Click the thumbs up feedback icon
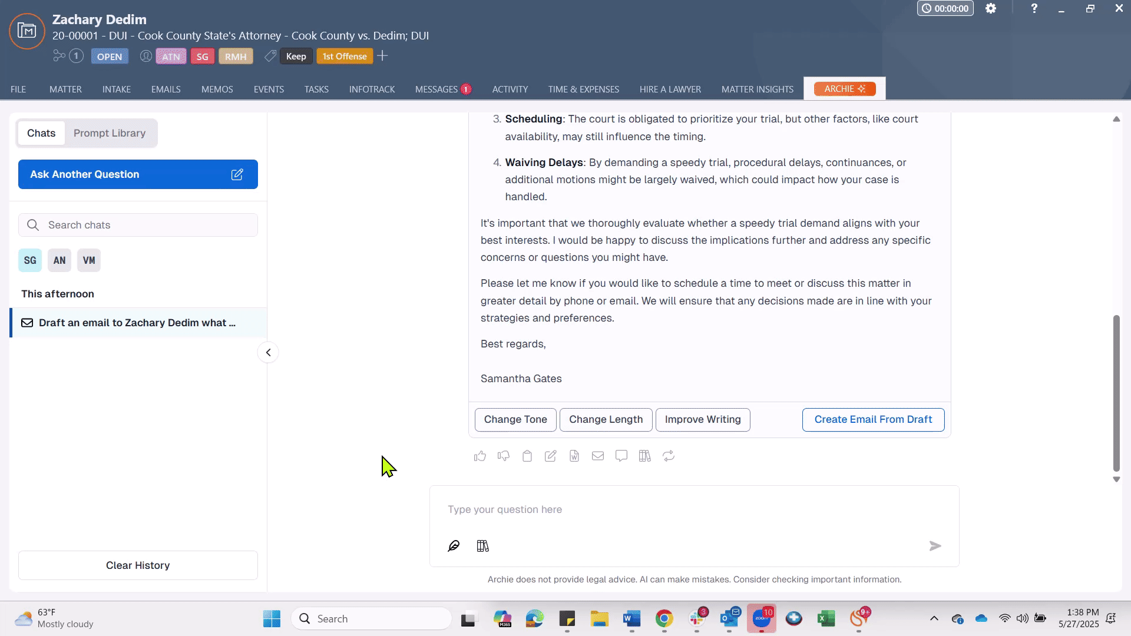Image resolution: width=1131 pixels, height=636 pixels. coord(480,456)
